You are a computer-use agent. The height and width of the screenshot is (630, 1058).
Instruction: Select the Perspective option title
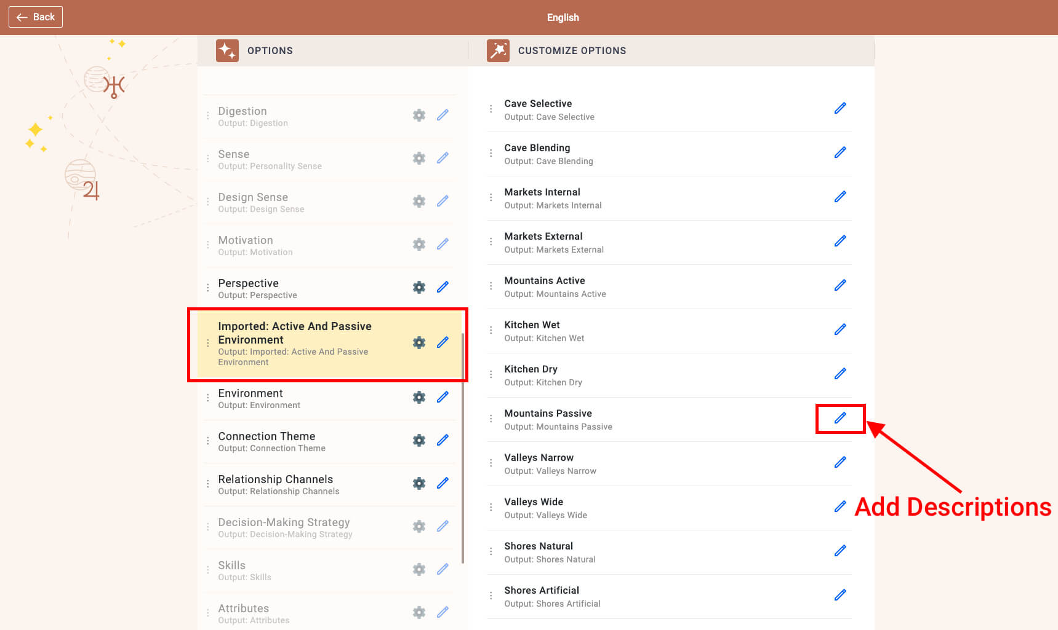pyautogui.click(x=248, y=283)
